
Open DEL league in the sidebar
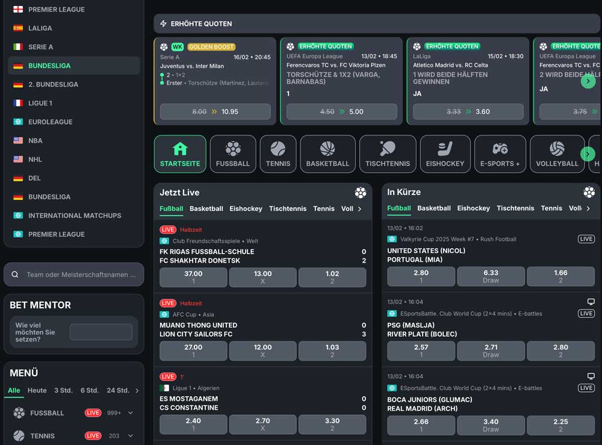(x=73, y=178)
